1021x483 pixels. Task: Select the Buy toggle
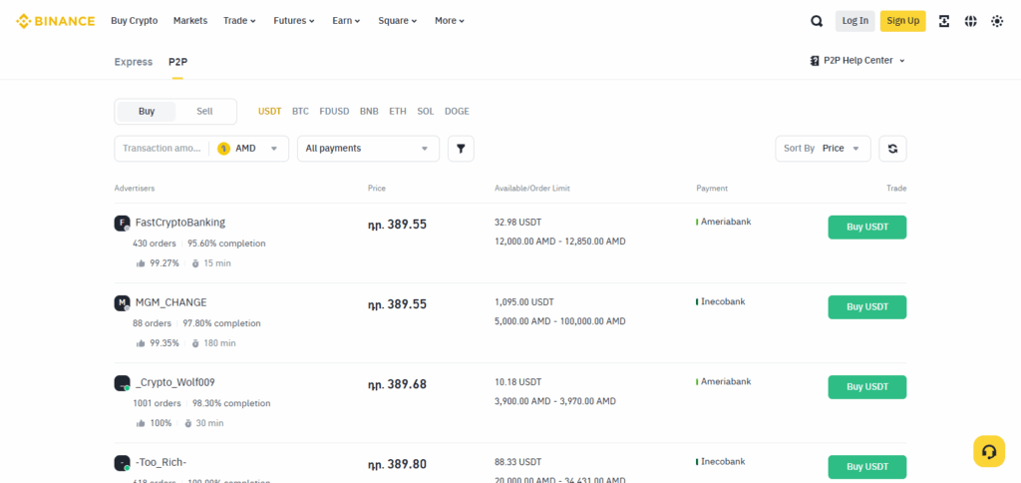147,112
